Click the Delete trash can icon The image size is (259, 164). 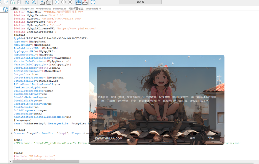19,2
